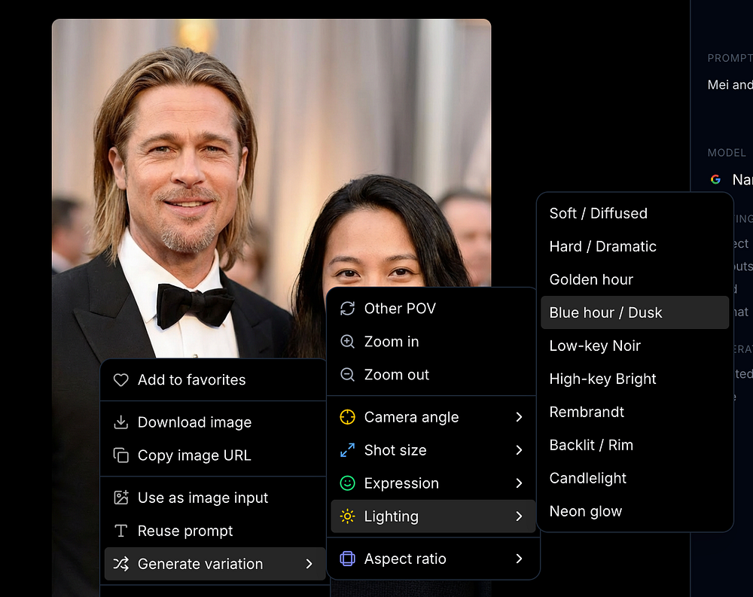Click the prompt text starting with Mei

(x=730, y=85)
